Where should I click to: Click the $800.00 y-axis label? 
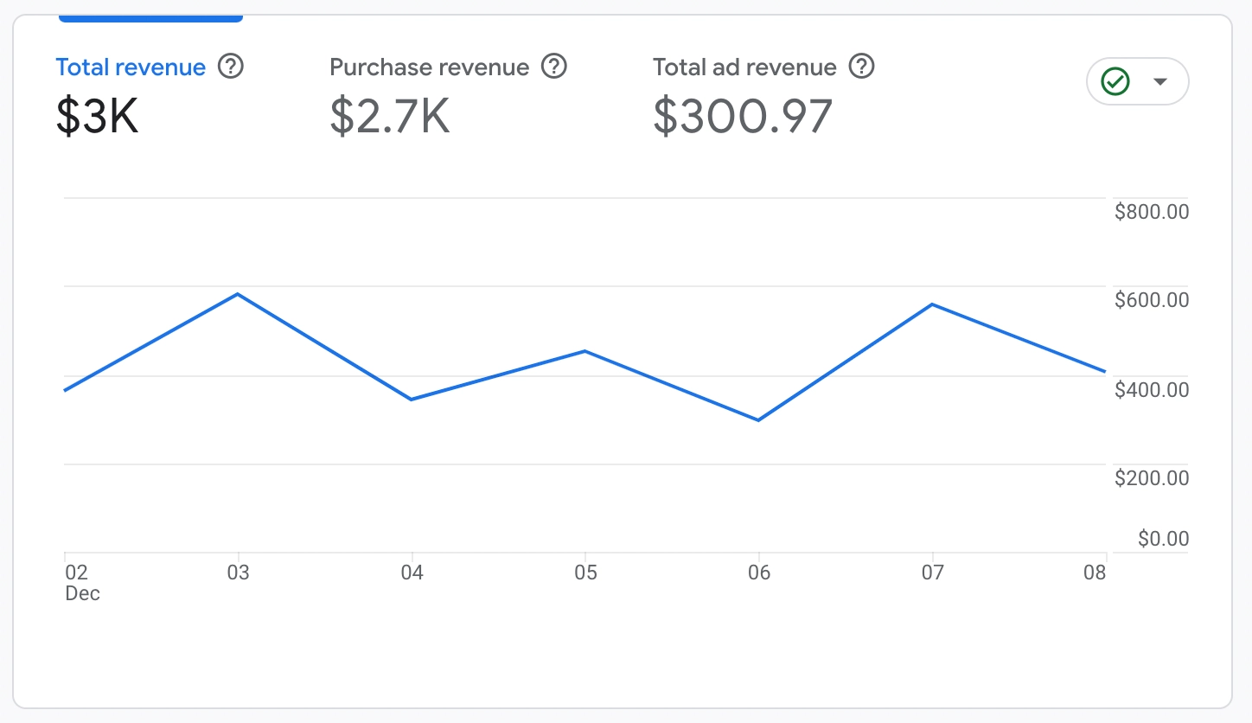[1152, 212]
